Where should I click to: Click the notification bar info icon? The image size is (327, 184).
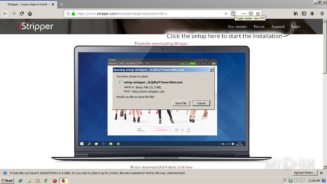pyautogui.click(x=5, y=173)
